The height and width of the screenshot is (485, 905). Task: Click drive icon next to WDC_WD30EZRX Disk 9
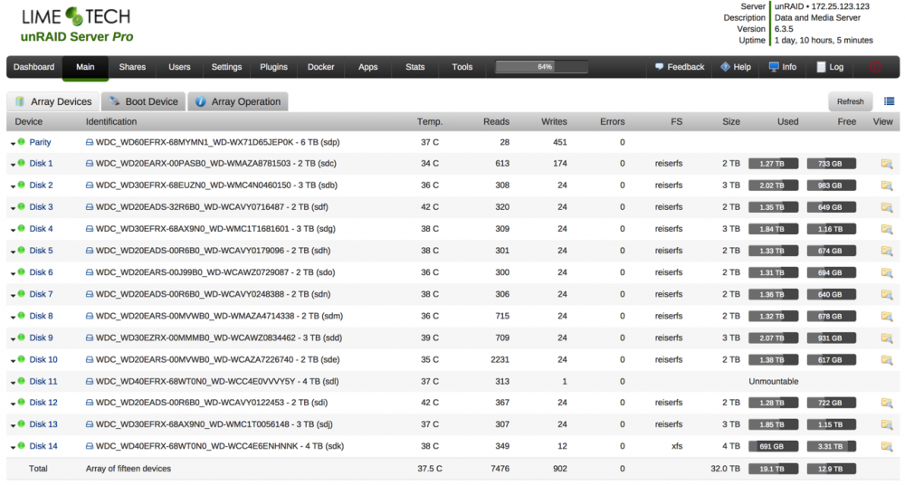click(x=90, y=338)
